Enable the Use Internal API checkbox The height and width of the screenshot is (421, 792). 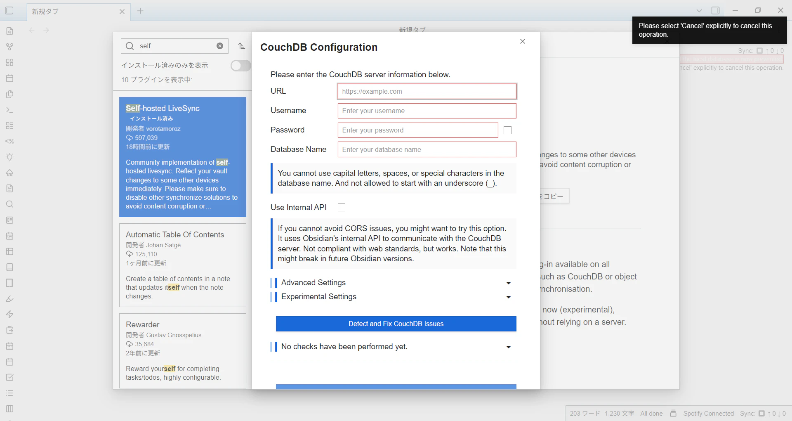coord(342,207)
